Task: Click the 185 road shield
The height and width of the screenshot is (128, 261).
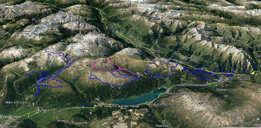Action: pyautogui.click(x=214, y=73)
